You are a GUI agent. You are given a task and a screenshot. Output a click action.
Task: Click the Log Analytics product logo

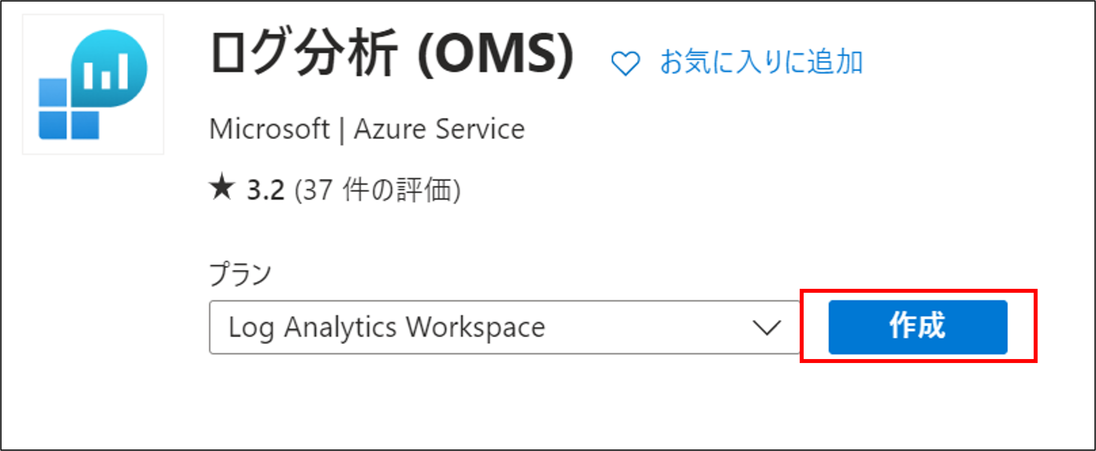point(93,84)
